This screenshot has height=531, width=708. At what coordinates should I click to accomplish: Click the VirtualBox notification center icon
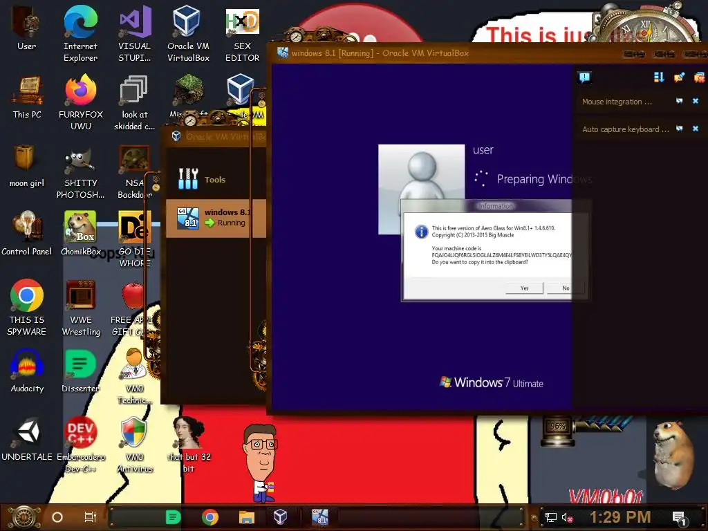click(x=584, y=77)
